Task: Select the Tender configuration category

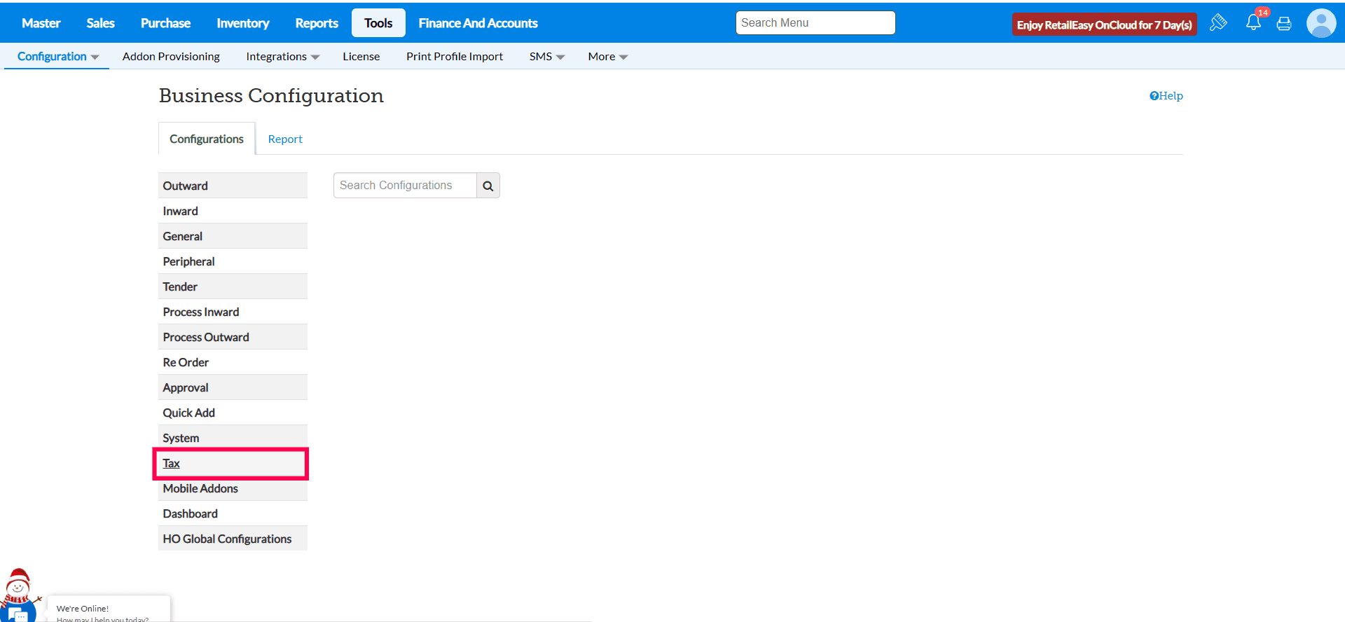Action: (233, 286)
